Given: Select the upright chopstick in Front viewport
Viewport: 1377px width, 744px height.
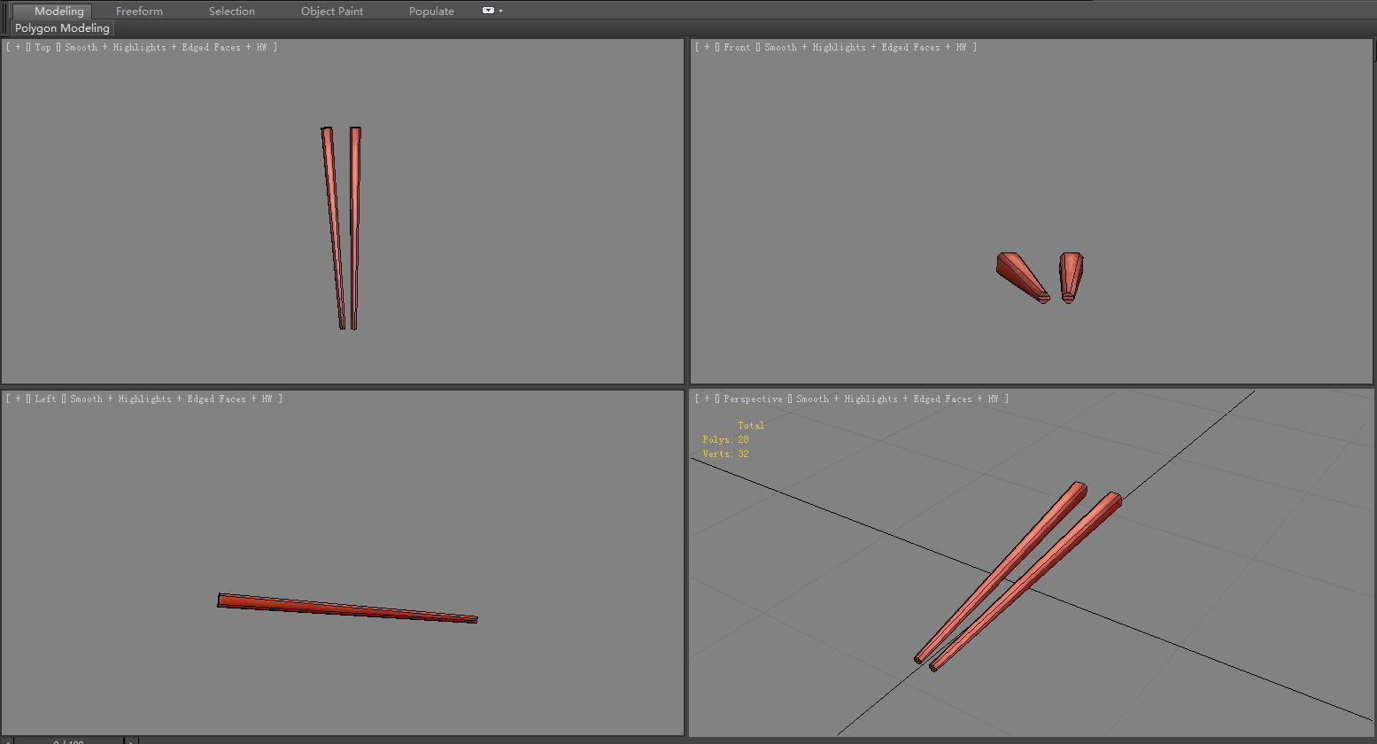Looking at the screenshot, I should 1071,276.
